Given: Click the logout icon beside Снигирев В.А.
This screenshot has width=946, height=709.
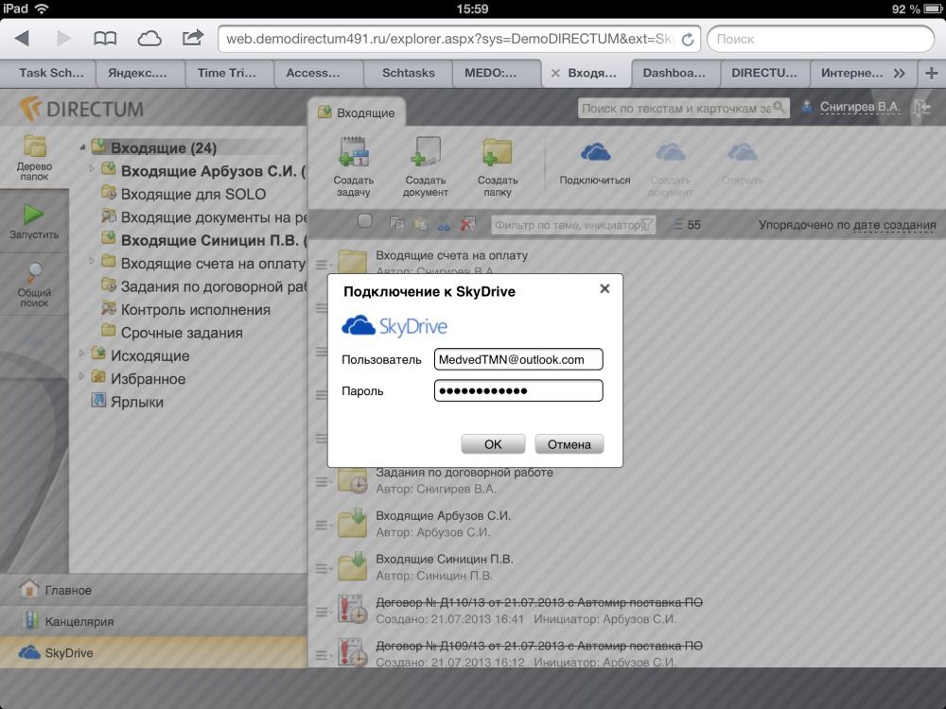Looking at the screenshot, I should pos(921,108).
